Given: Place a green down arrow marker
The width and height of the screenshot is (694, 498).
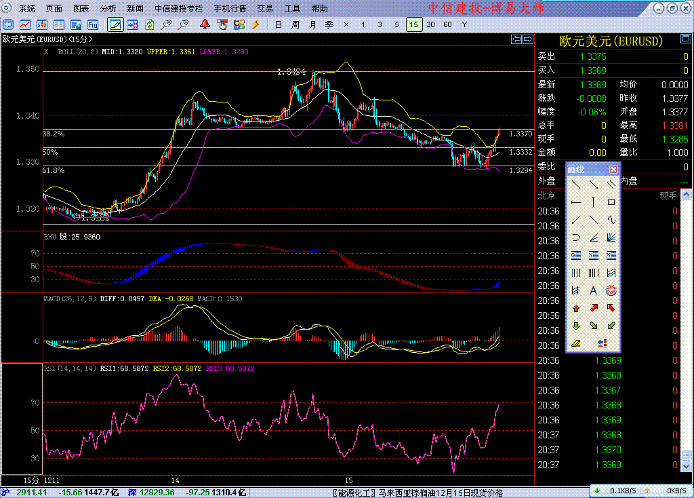Looking at the screenshot, I should [x=575, y=326].
